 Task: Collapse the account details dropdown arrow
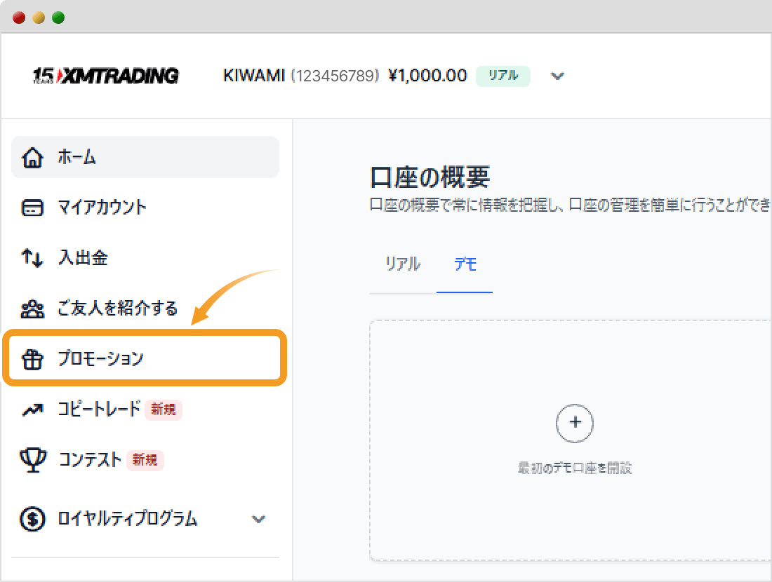[x=557, y=76]
